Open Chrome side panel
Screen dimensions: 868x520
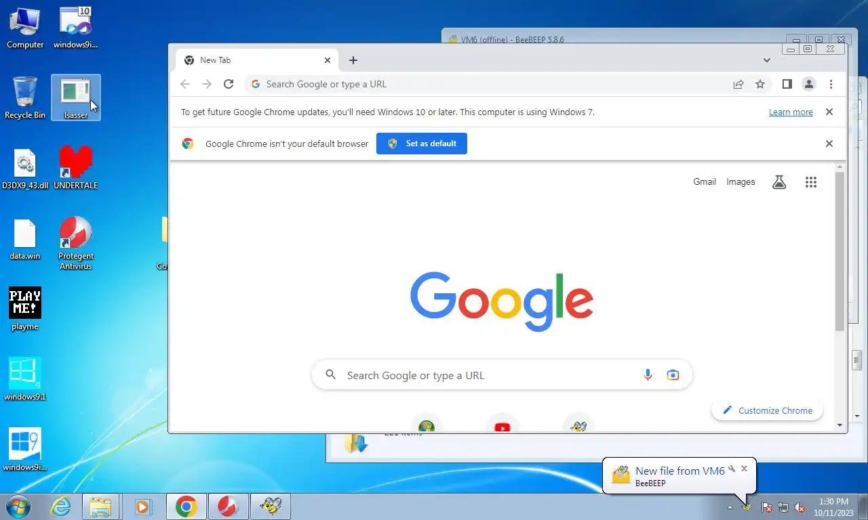pos(787,84)
